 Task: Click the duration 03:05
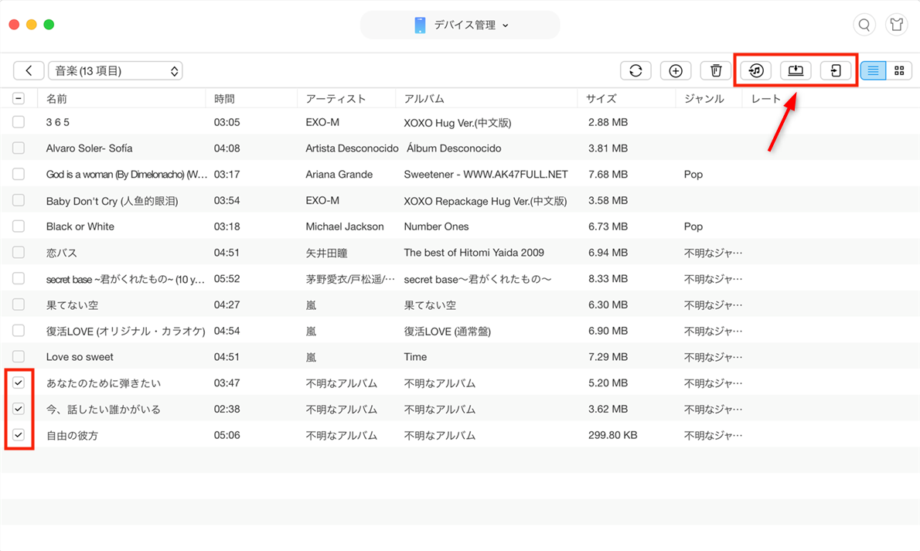[227, 122]
